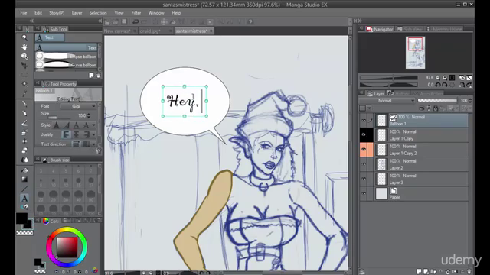Viewport: 490px width, 275px height.
Task: Adjust the layer opacity slider
Action: point(437,101)
